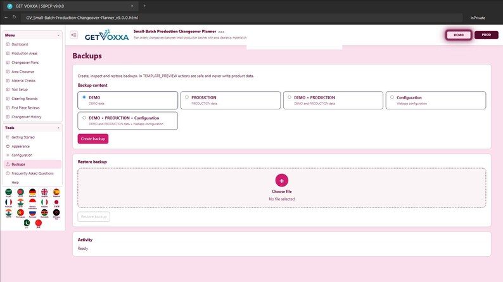
Task: Choose the English UK flag
Action: (44, 192)
